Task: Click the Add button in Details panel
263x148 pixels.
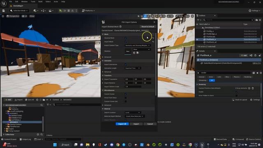Action: point(244,55)
